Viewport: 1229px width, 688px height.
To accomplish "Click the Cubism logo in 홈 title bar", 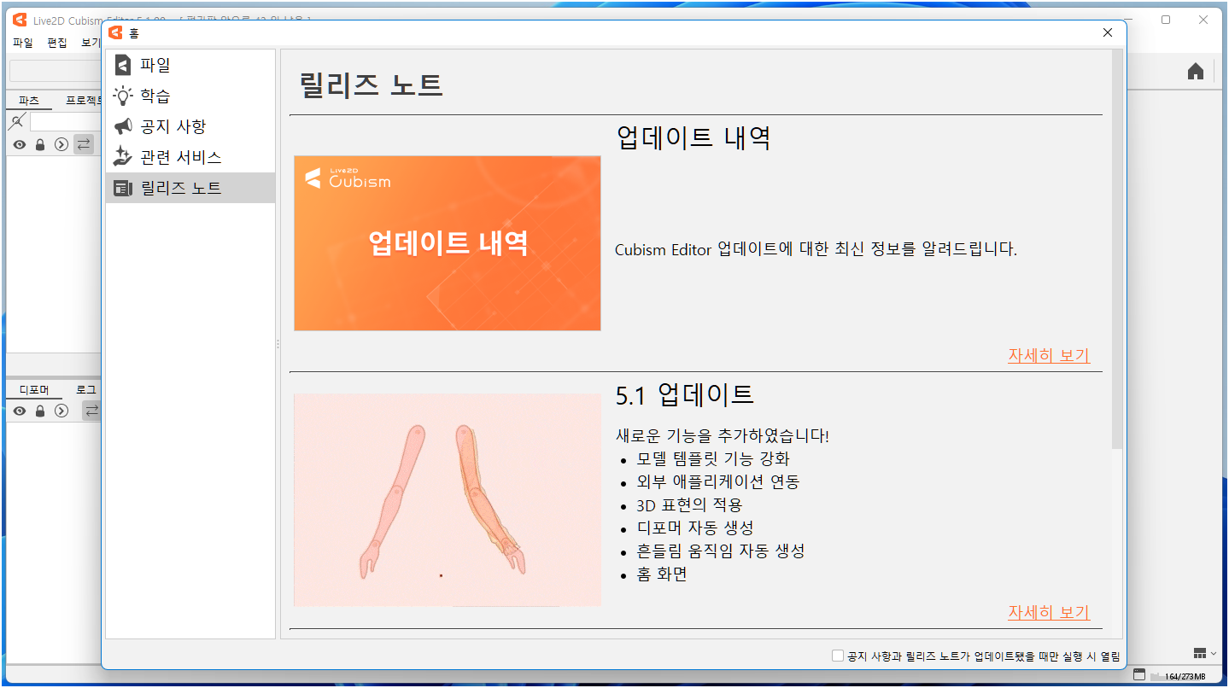I will coord(115,33).
